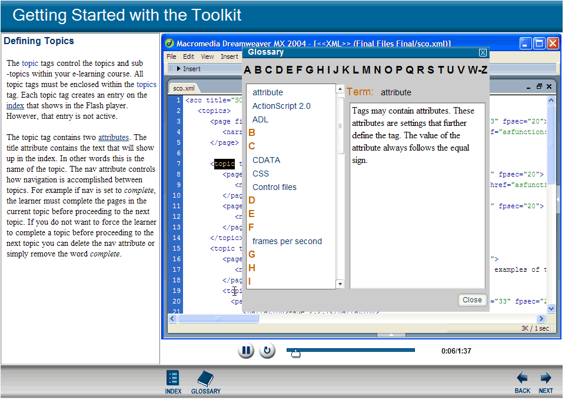Close the sco.xml document with its X
The width and height of the screenshot is (565, 400).
[x=549, y=87]
